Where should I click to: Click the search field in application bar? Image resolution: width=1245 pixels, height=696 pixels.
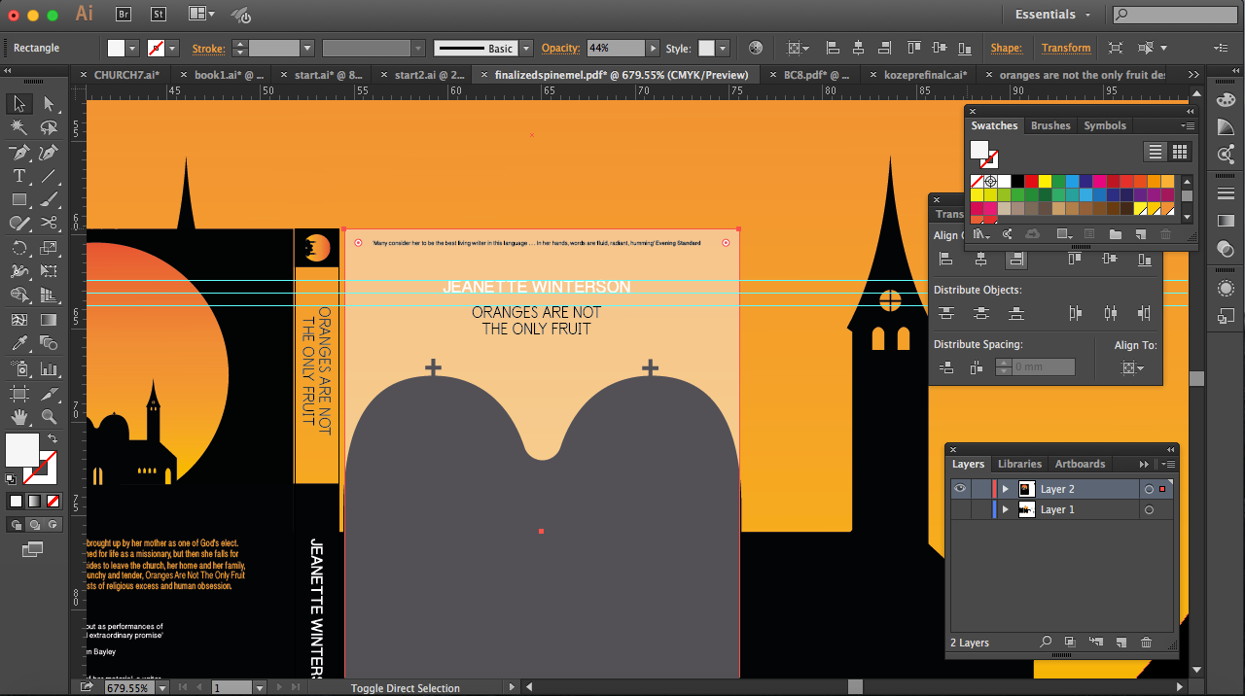click(x=1175, y=15)
